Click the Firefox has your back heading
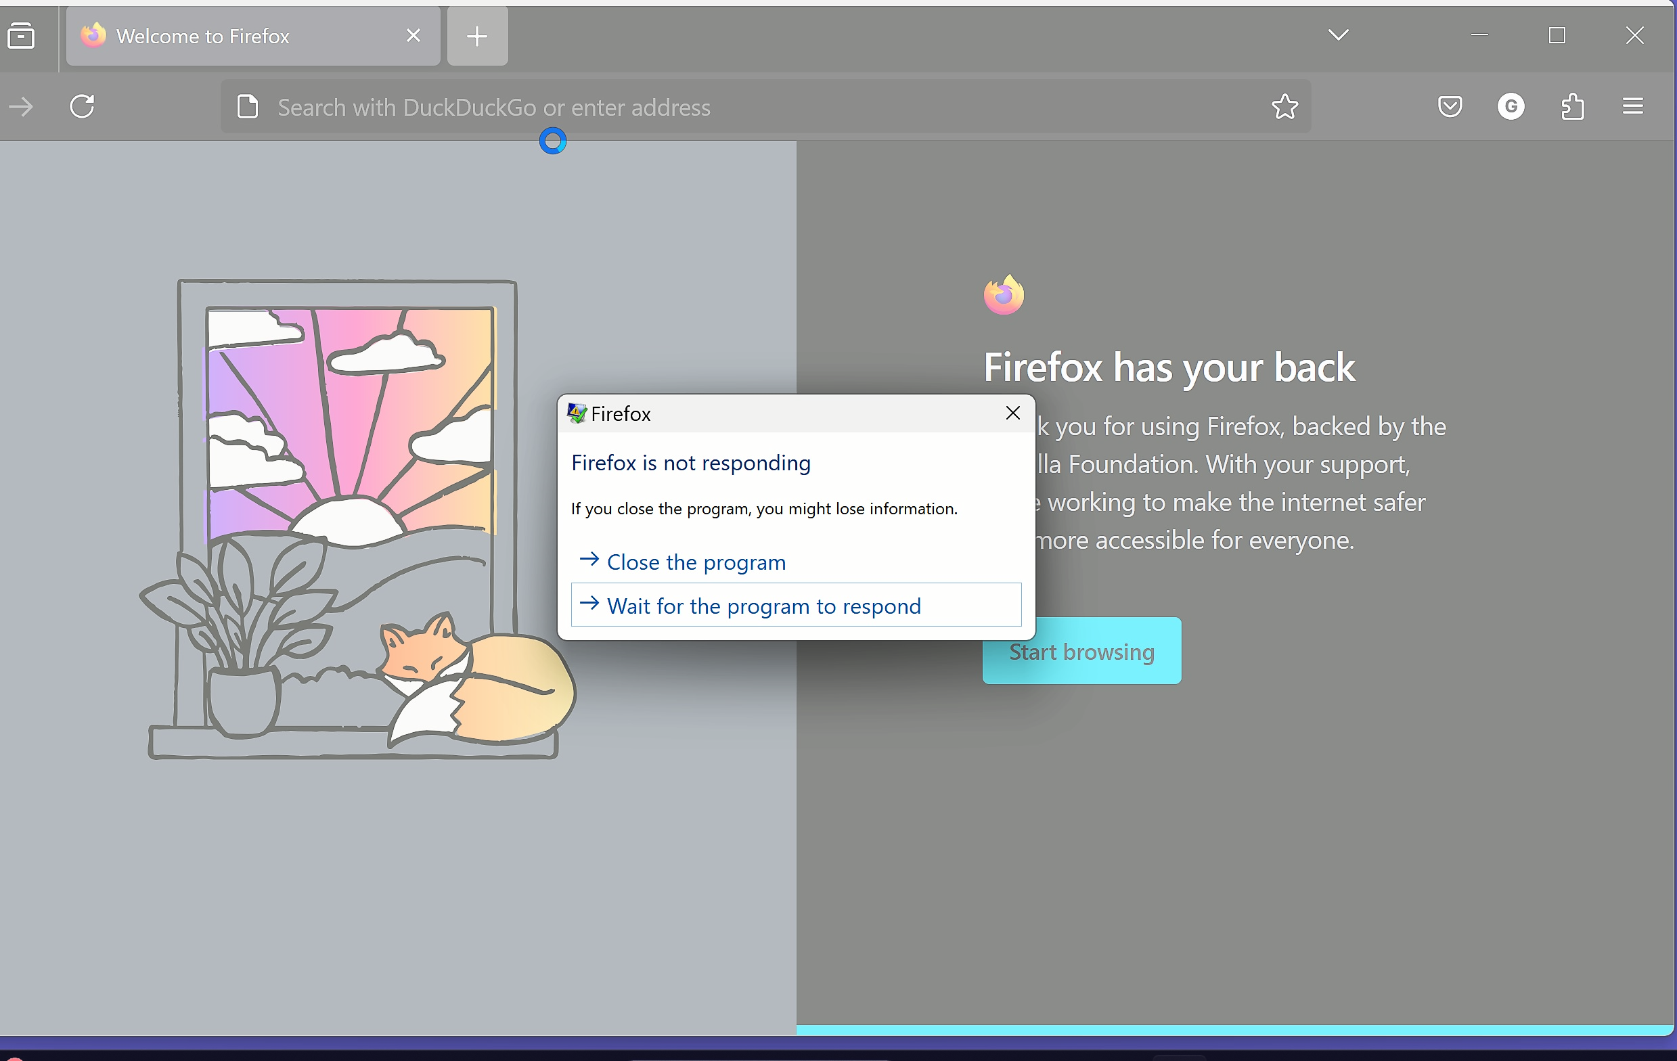The image size is (1677, 1061). coord(1169,367)
